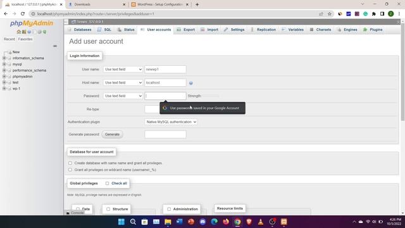Viewport: 405px width, 228px height.
Task: Click 'Use password saved in Google Account' popup
Action: [x=202, y=108]
